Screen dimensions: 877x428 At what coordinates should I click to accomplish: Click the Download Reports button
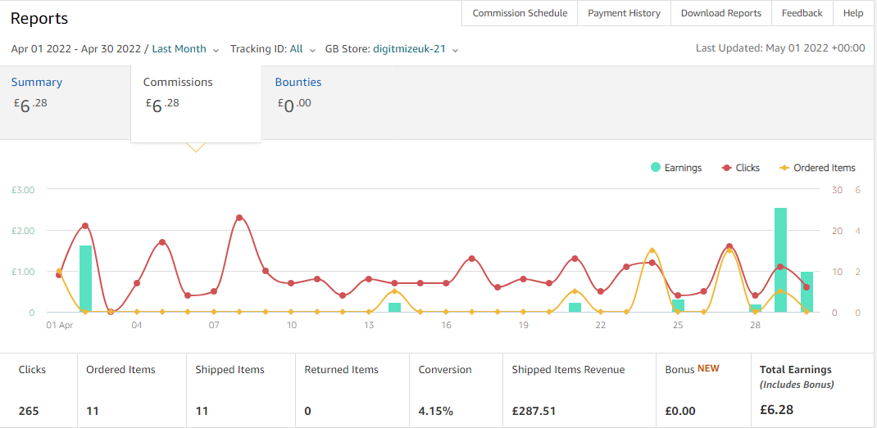coord(721,13)
